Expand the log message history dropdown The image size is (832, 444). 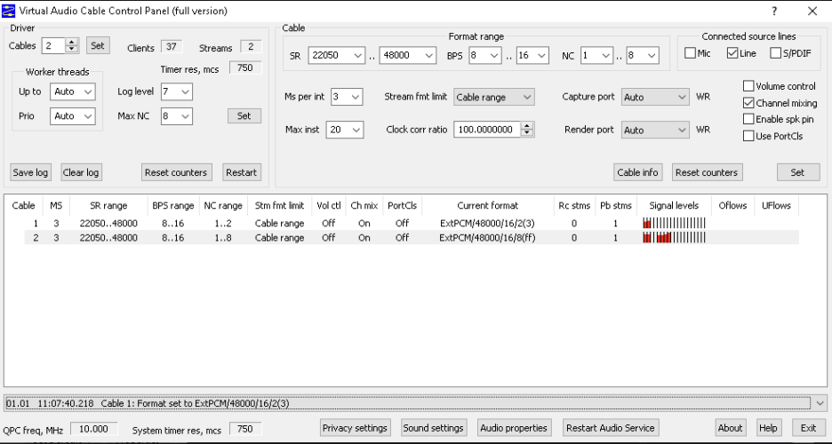coord(820,403)
